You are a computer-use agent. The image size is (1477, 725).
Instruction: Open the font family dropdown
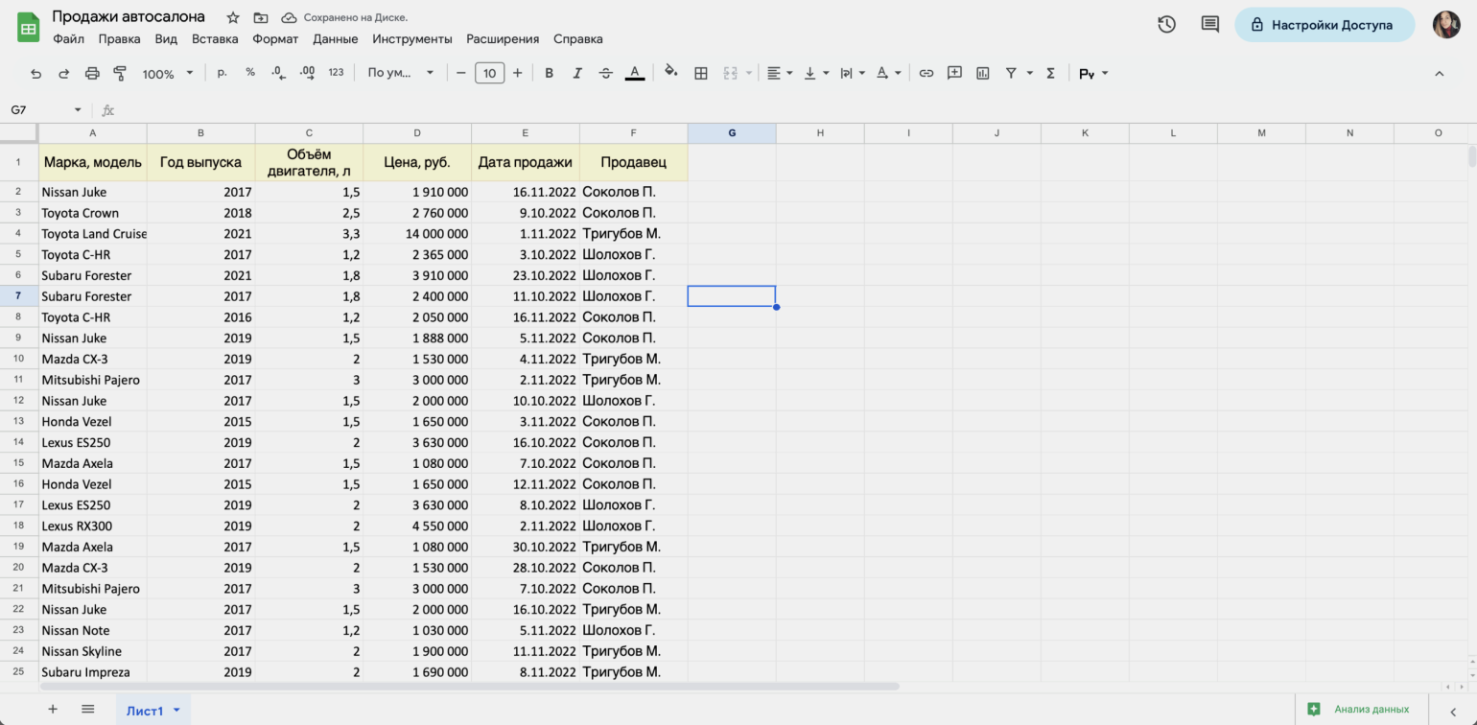point(400,73)
